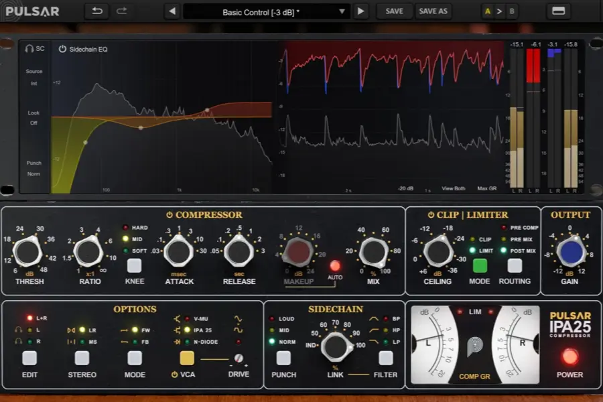603x402 pixels.
Task: Click the redo arrow icon
Action: (x=122, y=11)
